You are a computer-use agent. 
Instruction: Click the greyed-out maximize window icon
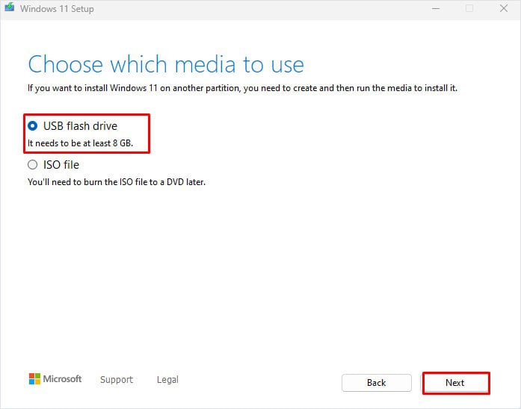pos(469,8)
